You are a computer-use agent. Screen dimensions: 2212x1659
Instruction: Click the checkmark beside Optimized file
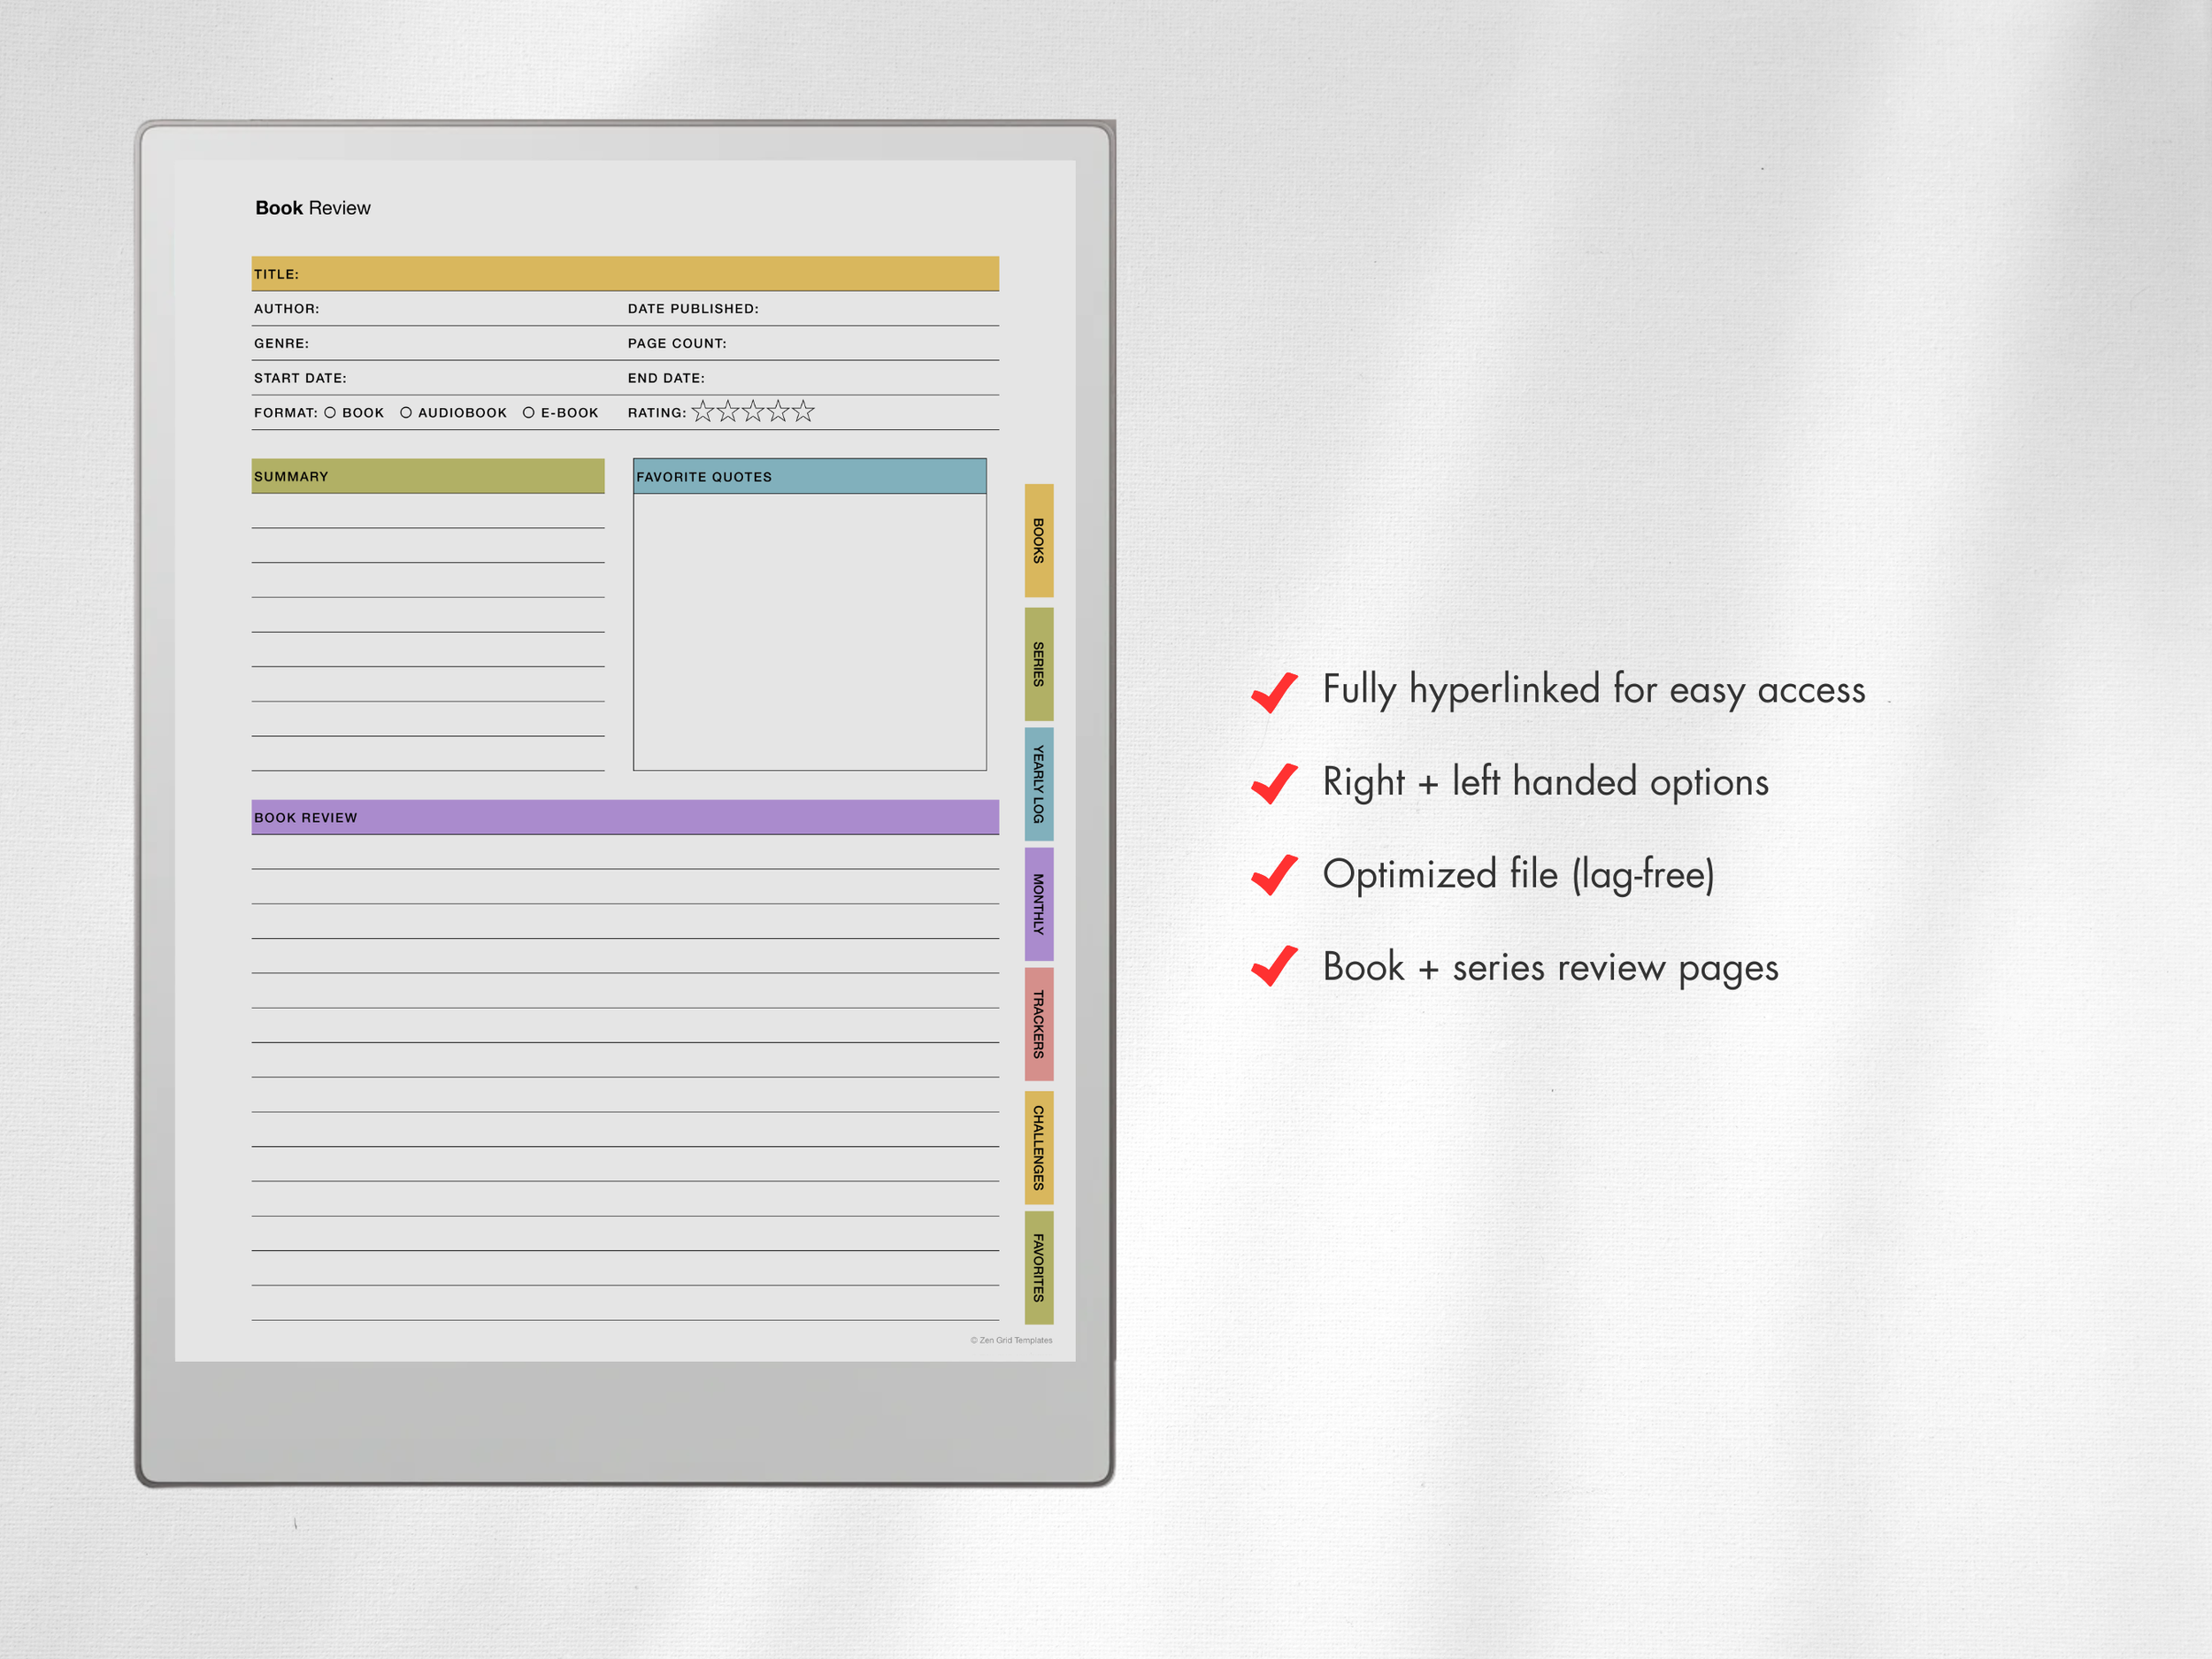[x=1275, y=875]
